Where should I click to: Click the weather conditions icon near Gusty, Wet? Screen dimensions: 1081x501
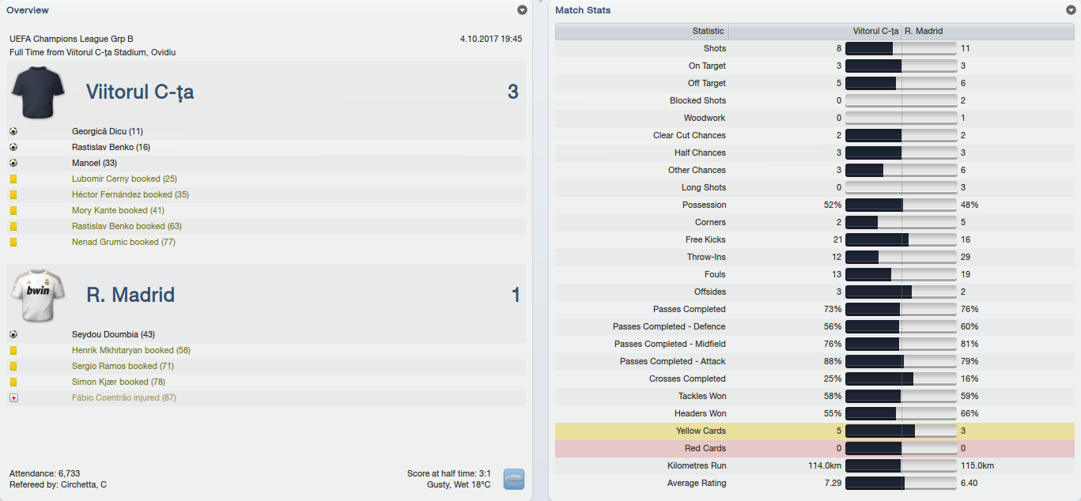[x=514, y=479]
